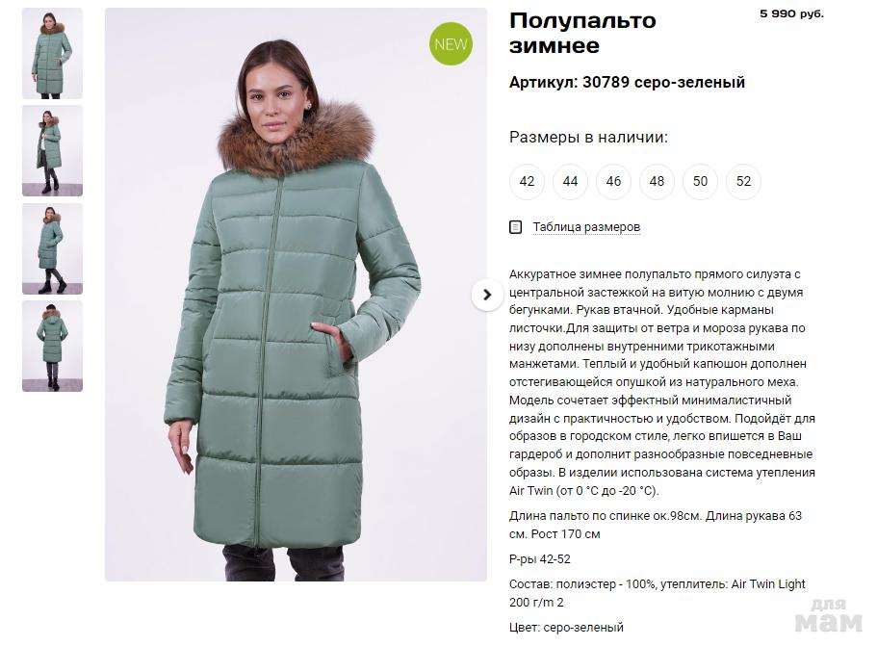Open the Таблица размеров link

point(586,227)
